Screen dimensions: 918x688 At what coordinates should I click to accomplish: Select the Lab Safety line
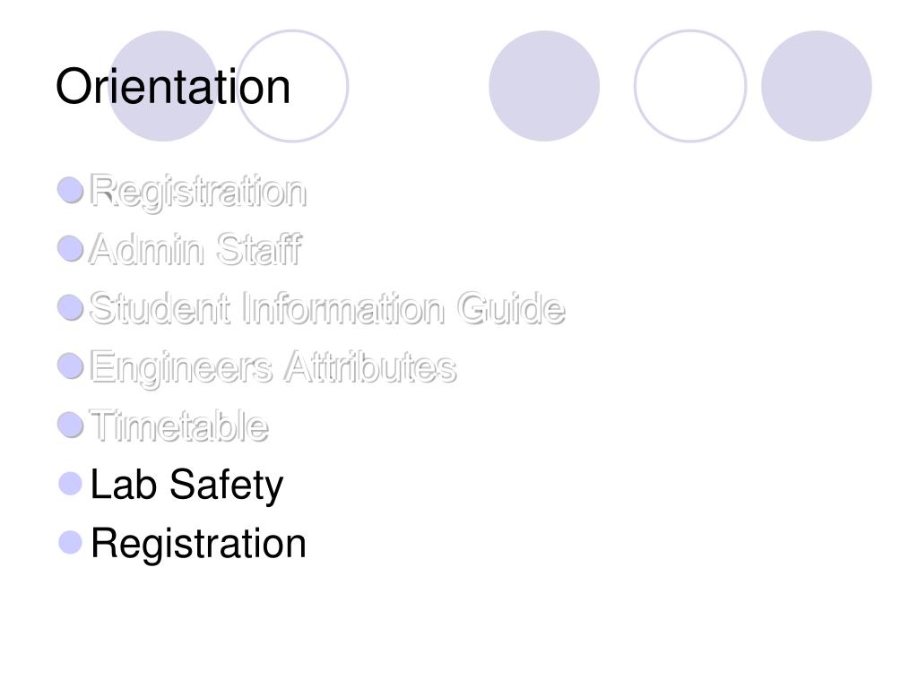pyautogui.click(x=187, y=486)
